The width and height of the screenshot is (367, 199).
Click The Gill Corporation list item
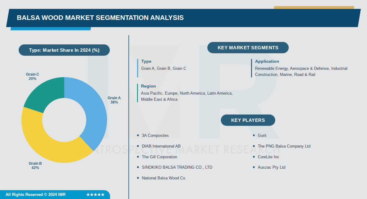159,157
